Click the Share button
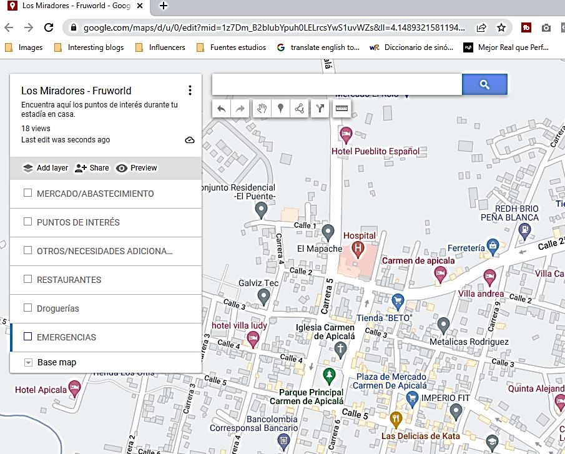This screenshot has width=565, height=454. 92,168
